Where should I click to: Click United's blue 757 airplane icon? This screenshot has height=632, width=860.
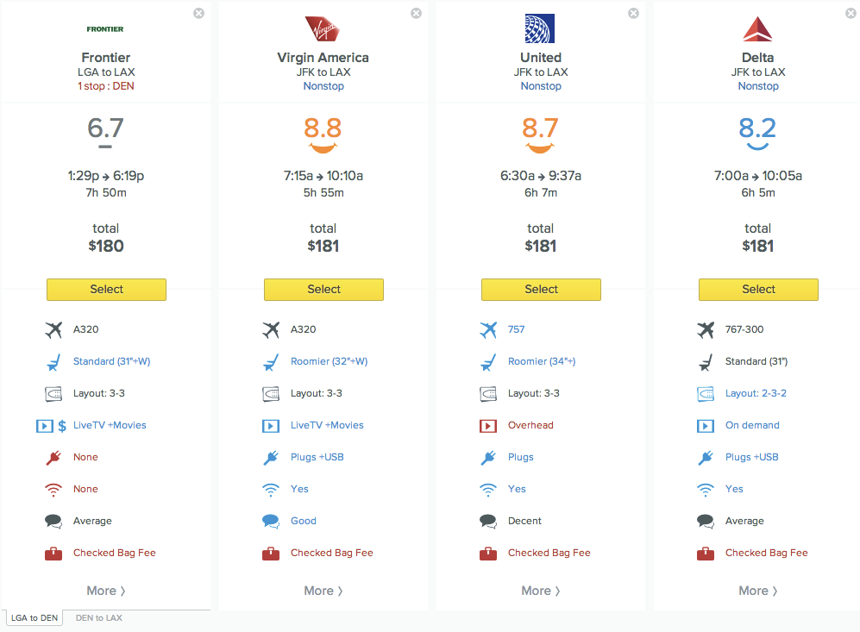(489, 330)
